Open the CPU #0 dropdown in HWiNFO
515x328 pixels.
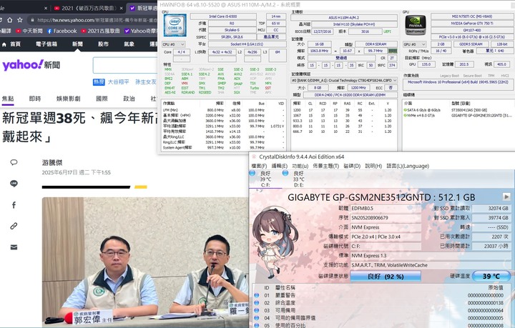[174, 44]
